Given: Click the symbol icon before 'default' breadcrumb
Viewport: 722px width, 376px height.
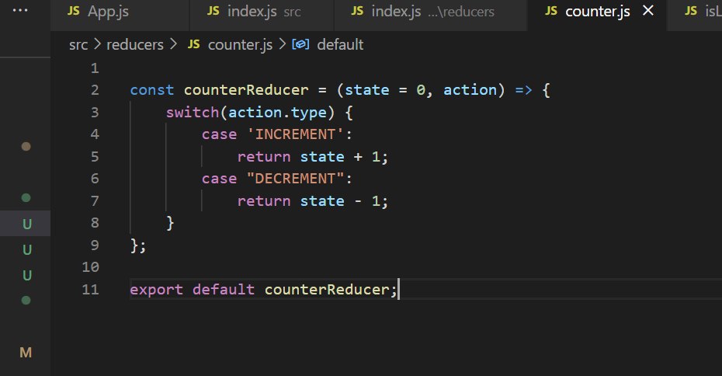Looking at the screenshot, I should (x=300, y=45).
